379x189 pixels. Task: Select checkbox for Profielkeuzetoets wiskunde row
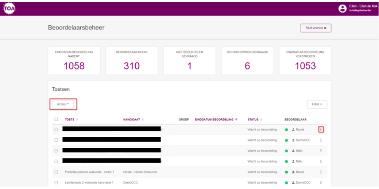click(x=56, y=172)
